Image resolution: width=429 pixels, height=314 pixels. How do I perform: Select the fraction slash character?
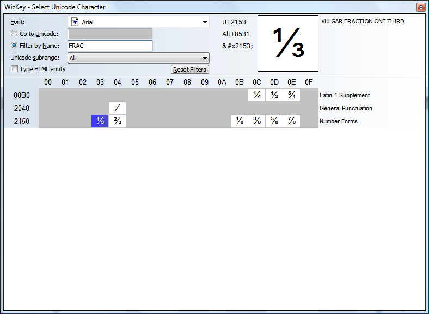tap(117, 108)
